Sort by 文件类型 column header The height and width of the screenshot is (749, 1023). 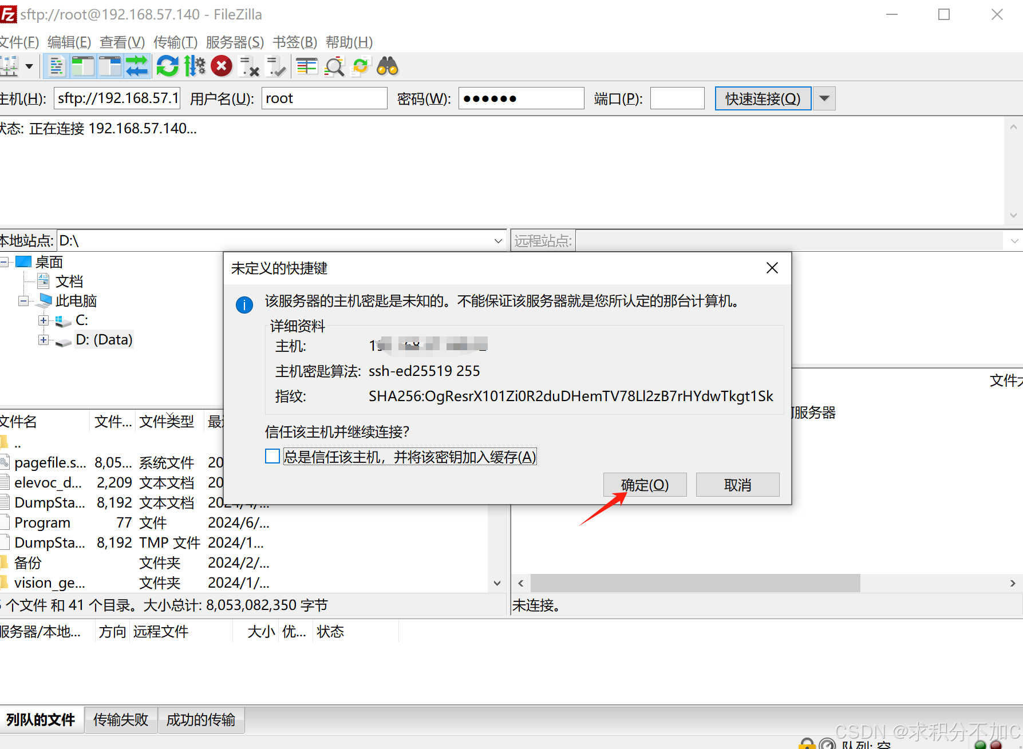click(169, 422)
